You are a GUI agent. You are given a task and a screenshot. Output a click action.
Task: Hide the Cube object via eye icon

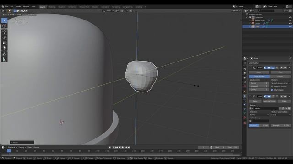click(x=290, y=26)
